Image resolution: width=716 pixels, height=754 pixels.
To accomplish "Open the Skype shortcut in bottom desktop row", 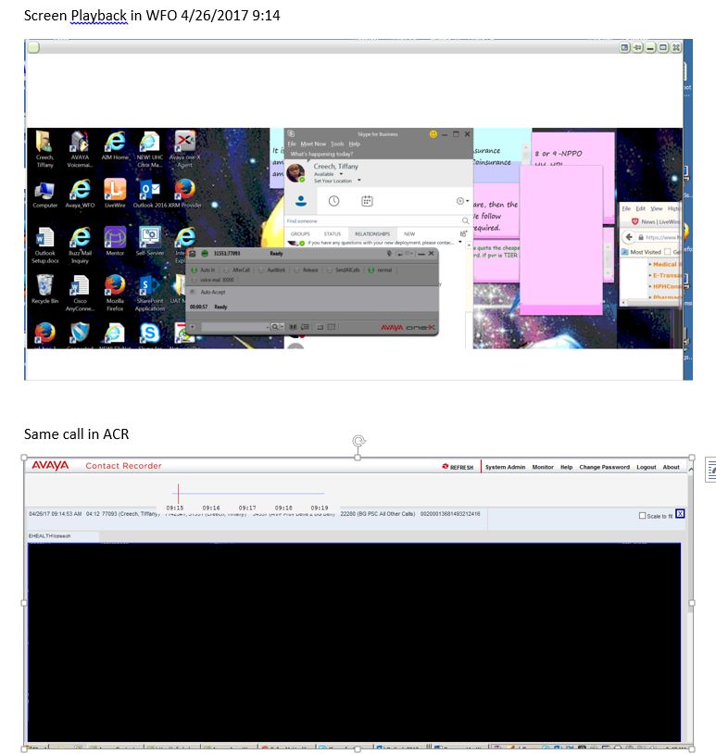I will 149,333.
